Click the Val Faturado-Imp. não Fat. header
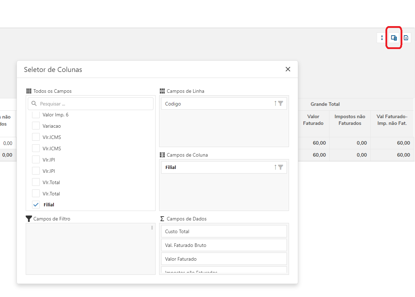The width and height of the screenshot is (415, 297). pos(392,120)
